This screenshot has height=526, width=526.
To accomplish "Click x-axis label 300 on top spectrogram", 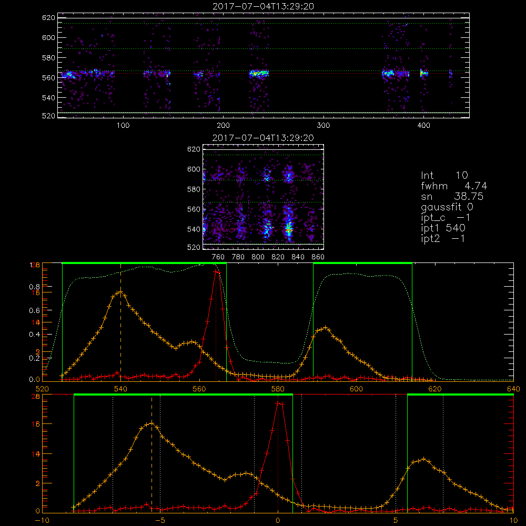I will tap(323, 125).
